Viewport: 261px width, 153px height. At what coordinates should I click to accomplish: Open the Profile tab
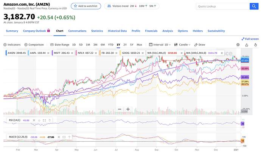click(x=136, y=31)
